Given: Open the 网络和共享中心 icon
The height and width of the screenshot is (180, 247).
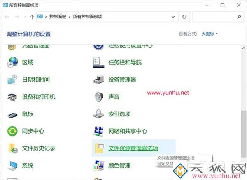Looking at the screenshot, I should point(99,131).
